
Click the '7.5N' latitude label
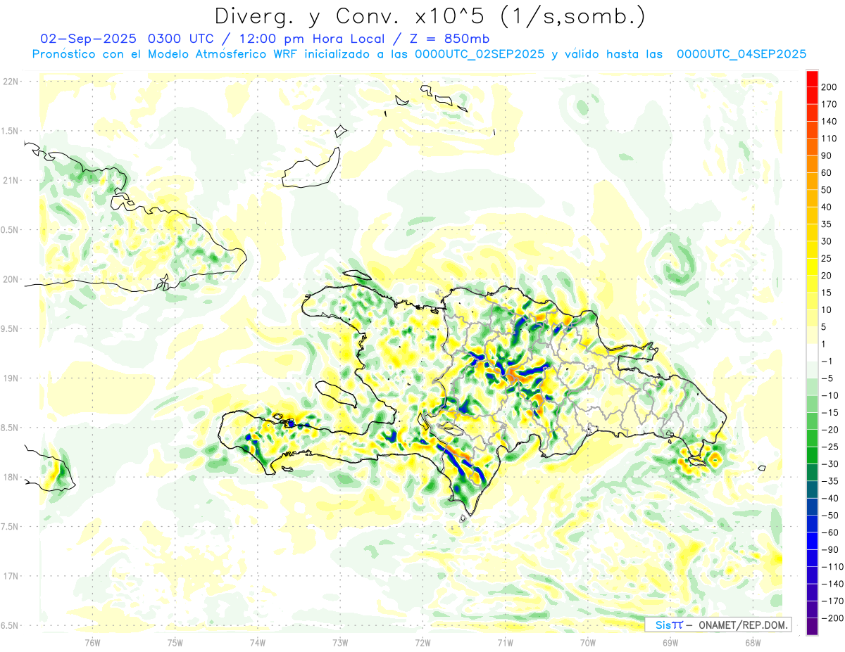pyautogui.click(x=10, y=526)
